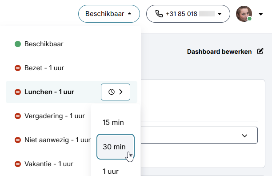
Task: Click the phone handset icon
Action: 159,14
